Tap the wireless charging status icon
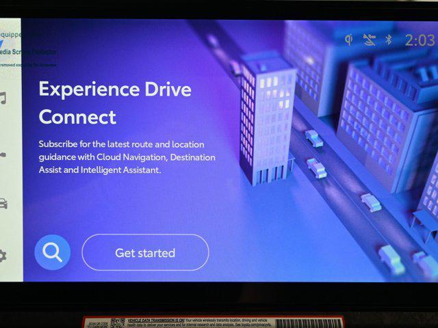438x328 pixels. coord(348,40)
